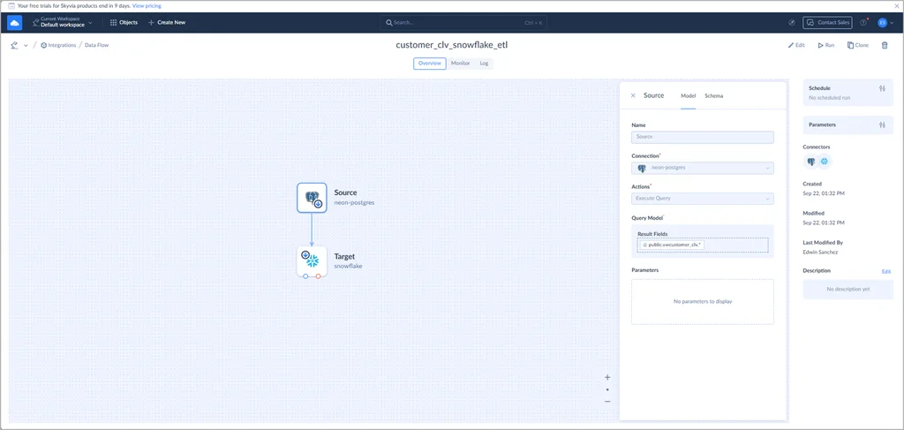Clone the integration
This screenshot has width=904, height=430.
point(858,45)
